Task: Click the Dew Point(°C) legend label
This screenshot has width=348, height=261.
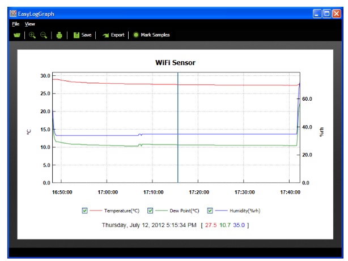Action: point(184,211)
